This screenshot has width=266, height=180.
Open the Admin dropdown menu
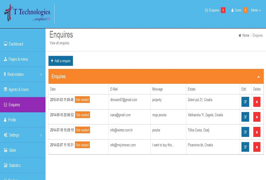[x=256, y=10]
